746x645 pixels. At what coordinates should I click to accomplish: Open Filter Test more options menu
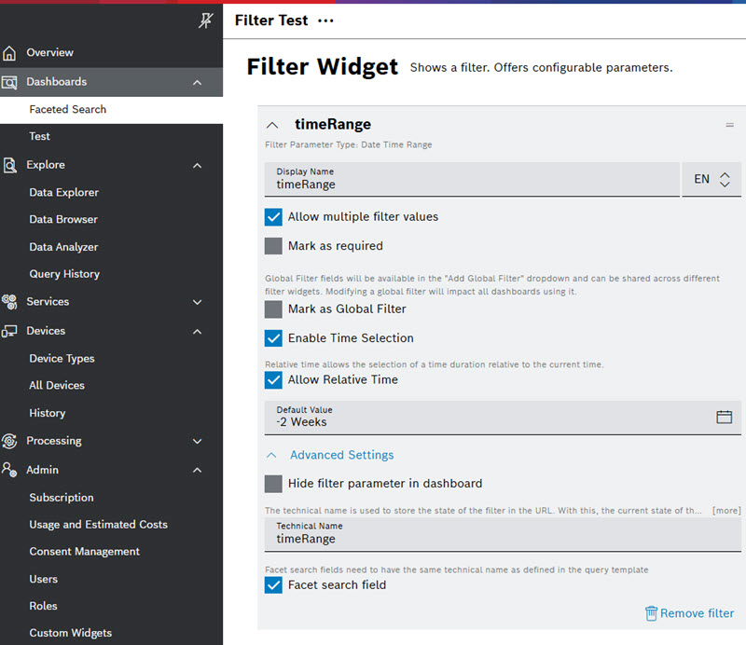click(x=325, y=21)
